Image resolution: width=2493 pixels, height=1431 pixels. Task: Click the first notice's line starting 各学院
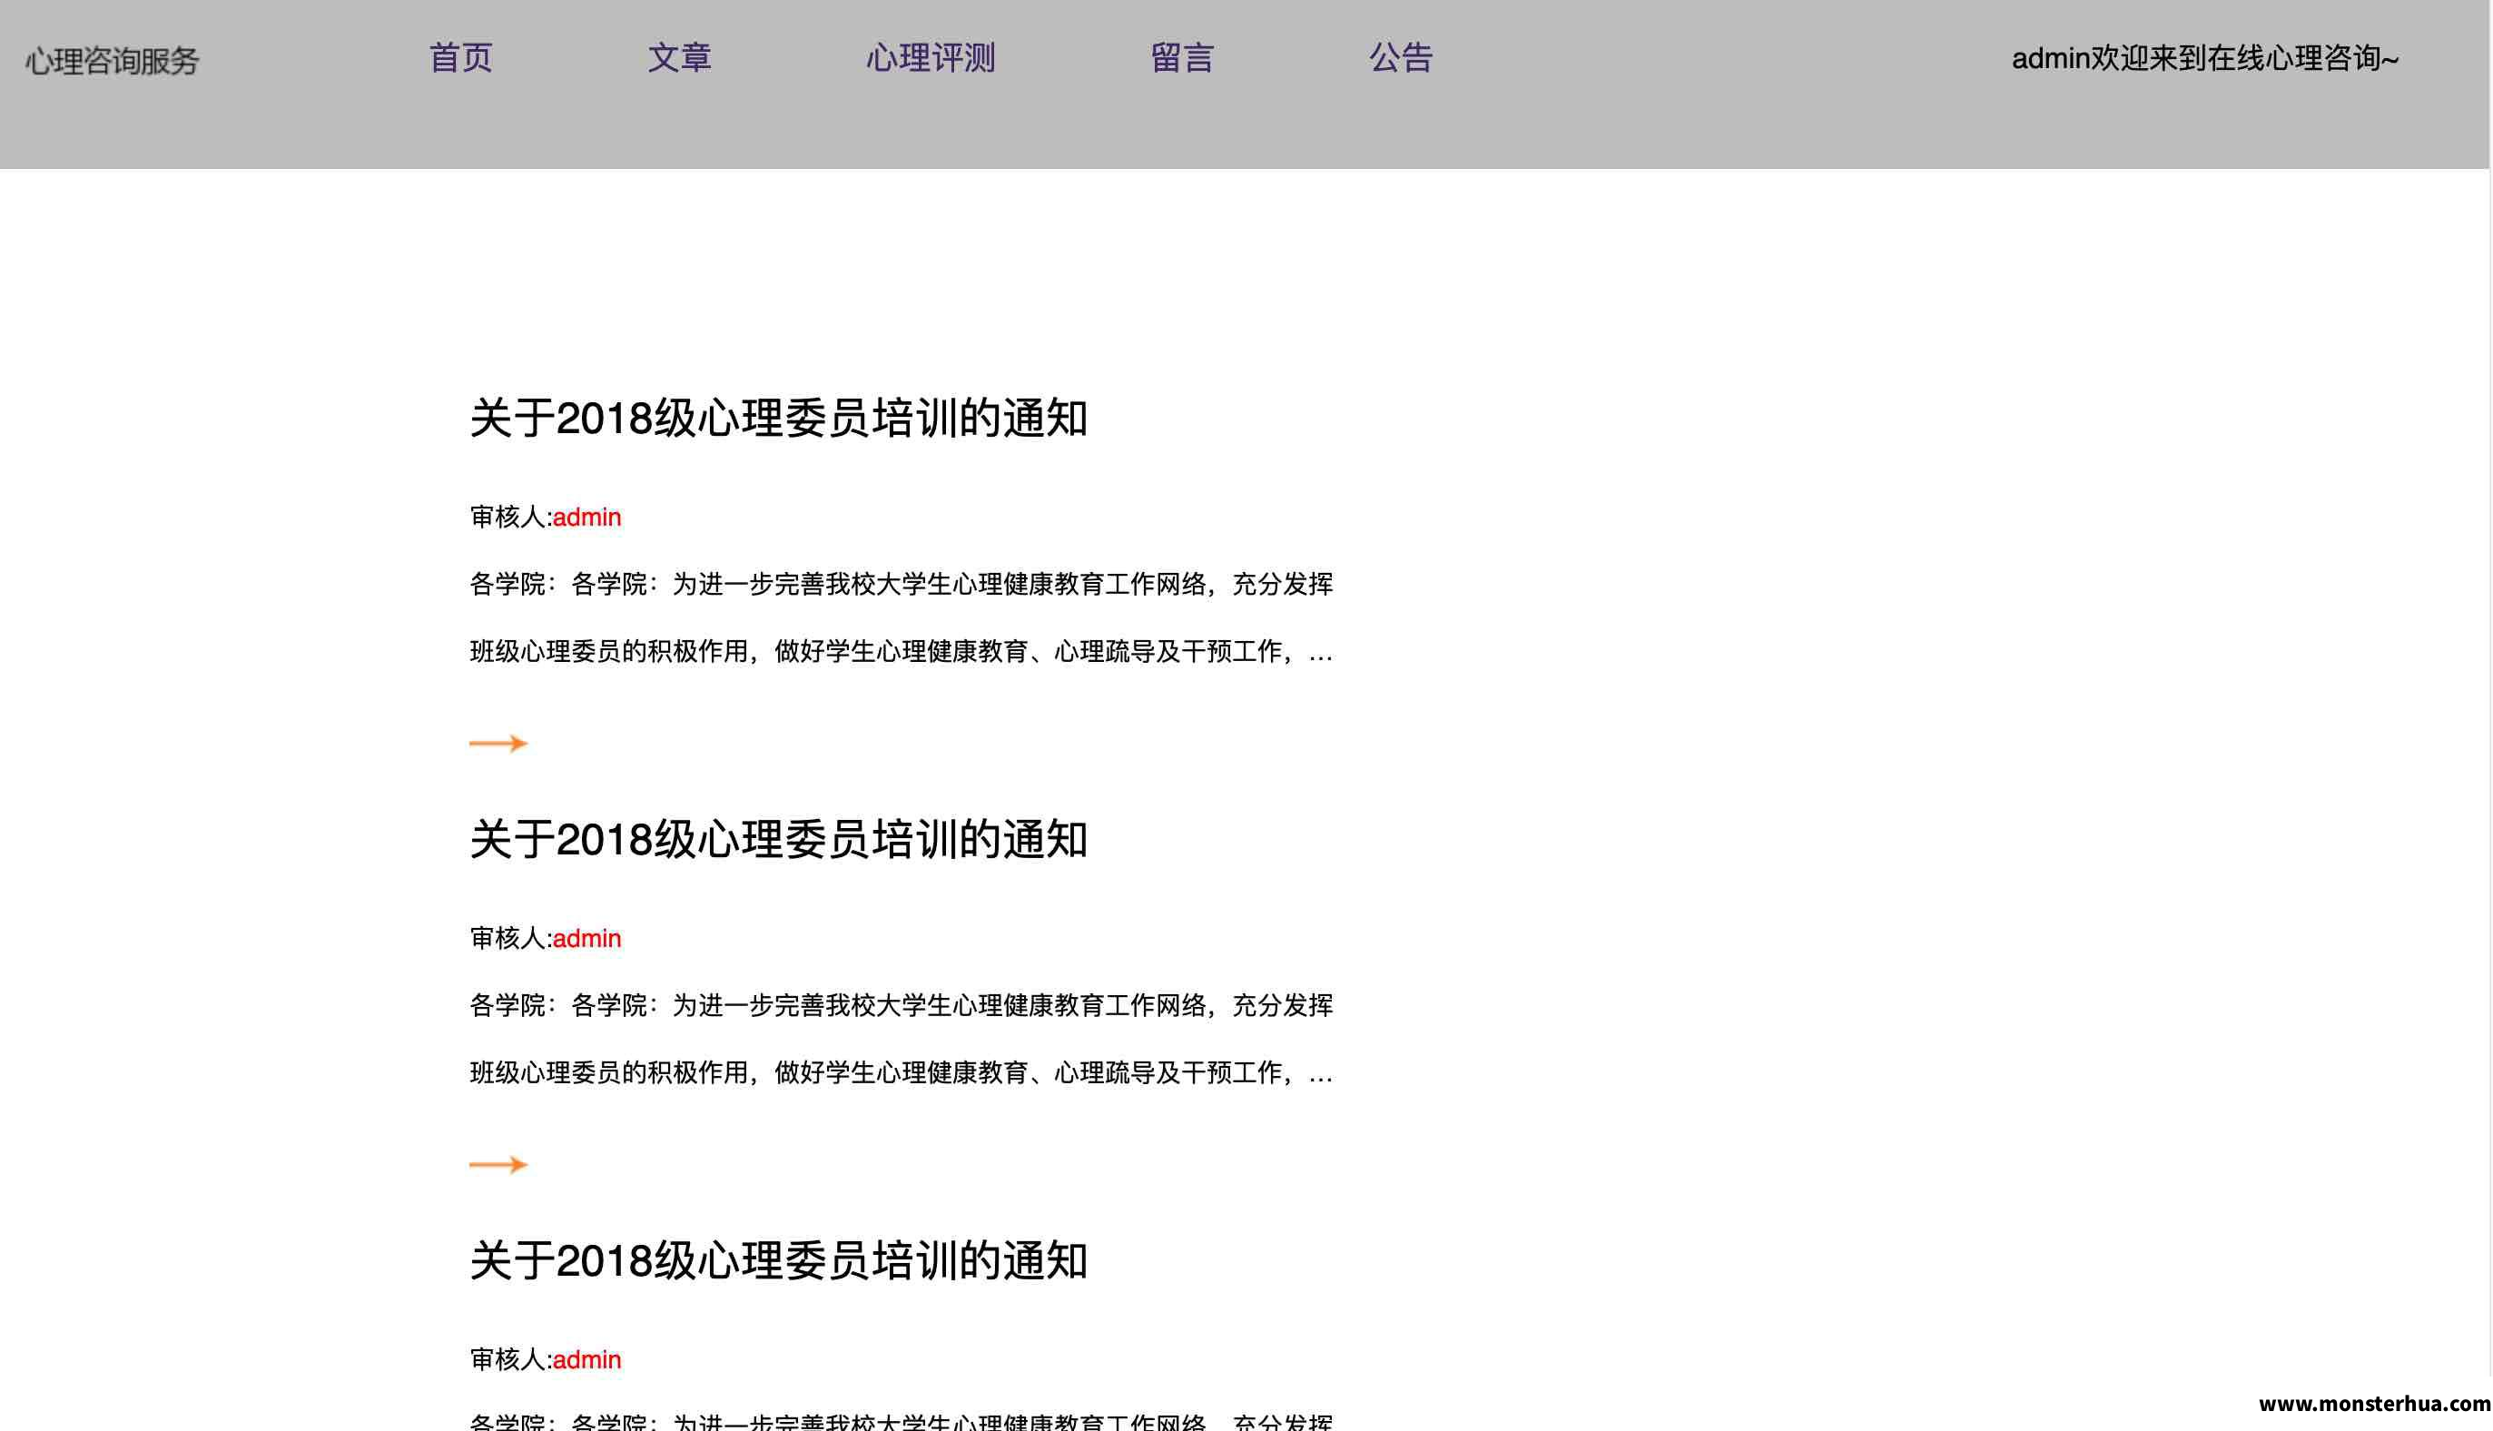(x=902, y=584)
